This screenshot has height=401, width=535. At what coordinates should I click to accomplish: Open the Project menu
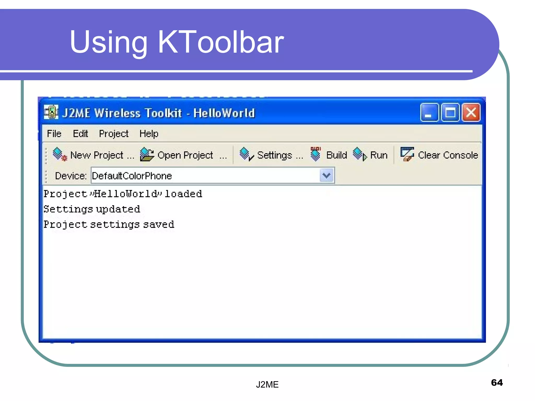tap(114, 134)
